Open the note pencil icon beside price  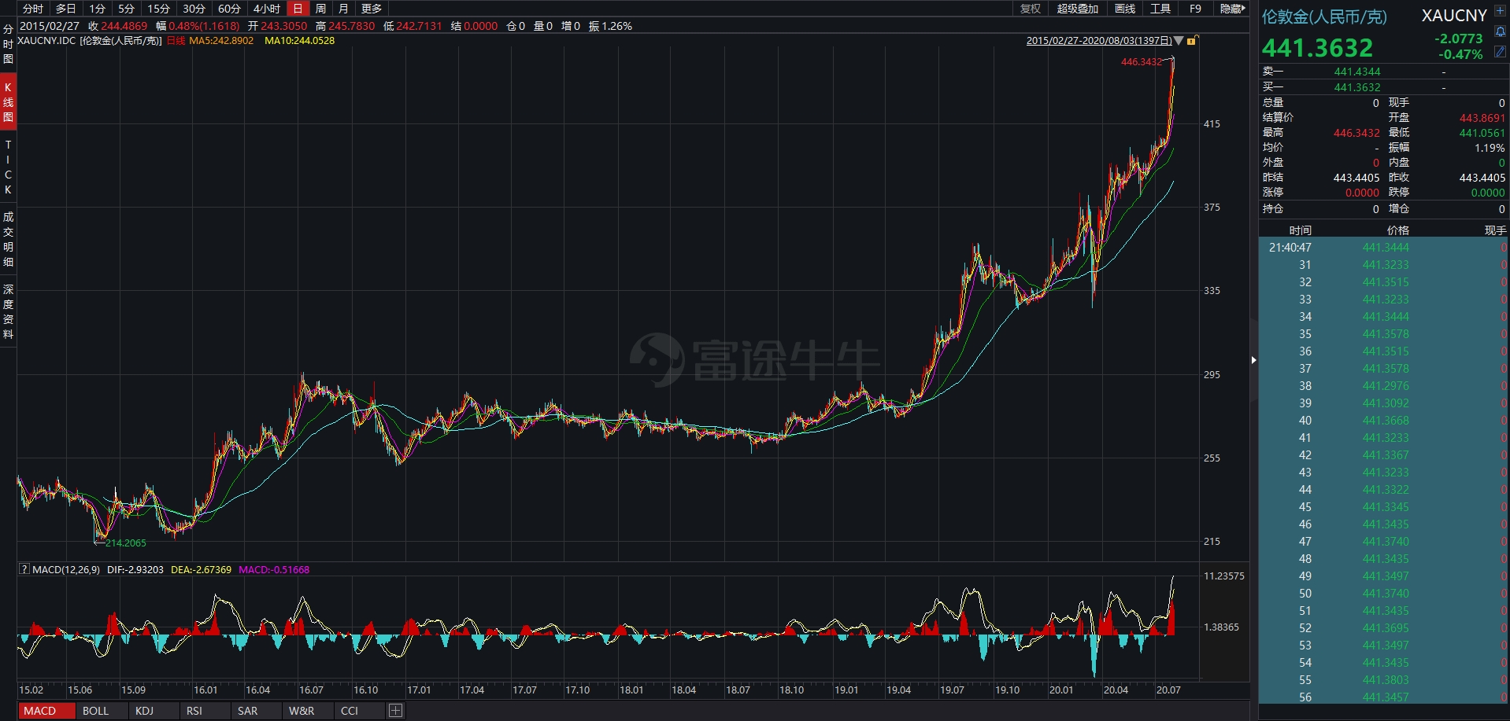pos(1500,52)
